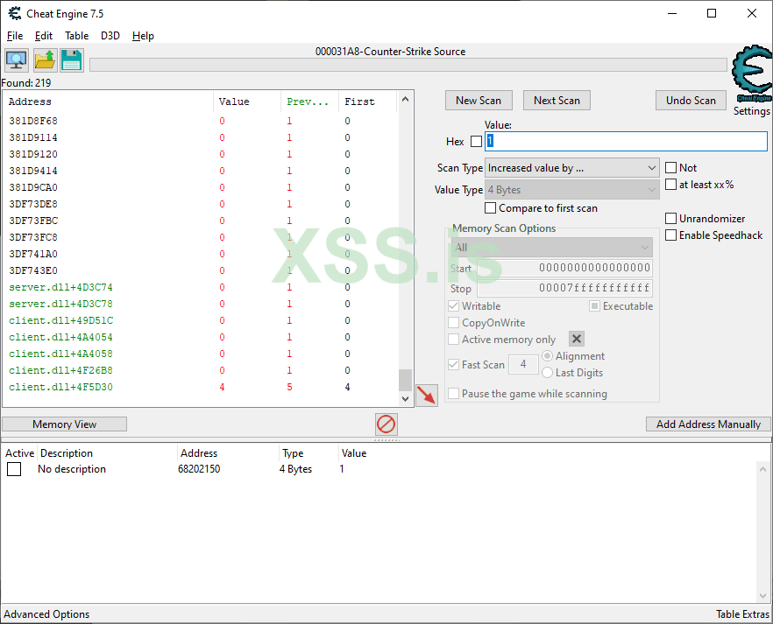This screenshot has height=624, width=773.
Task: Open the Edit menu
Action: pyautogui.click(x=44, y=36)
